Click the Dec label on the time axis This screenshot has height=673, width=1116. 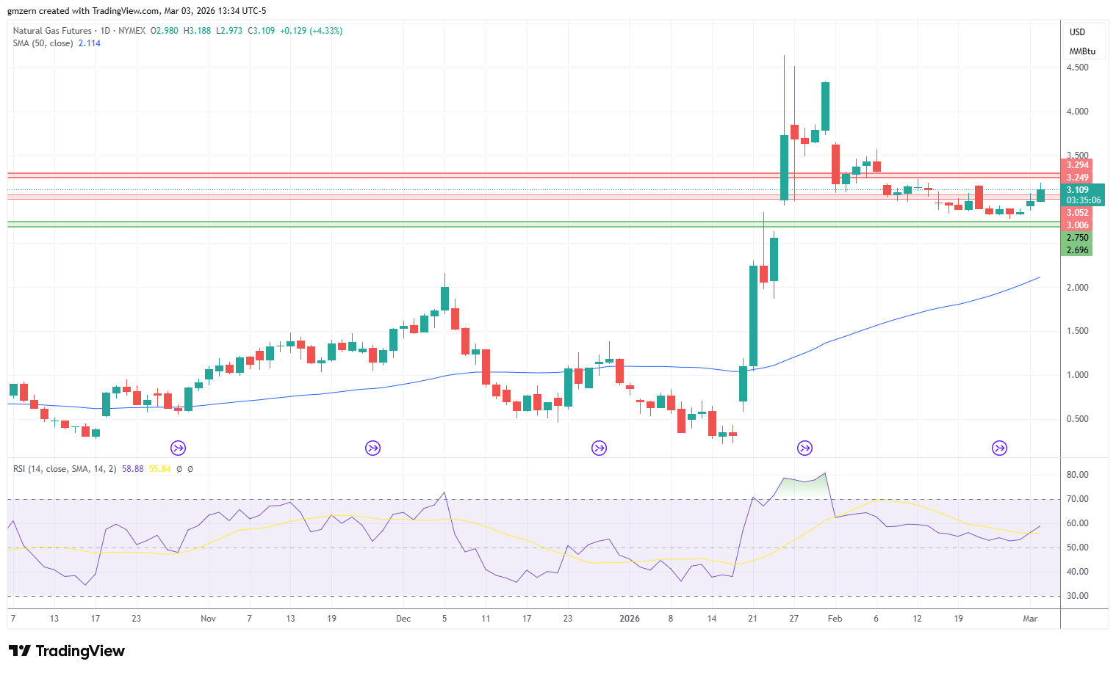(x=403, y=619)
